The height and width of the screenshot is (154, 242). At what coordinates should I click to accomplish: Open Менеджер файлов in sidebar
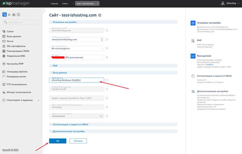point(17,72)
